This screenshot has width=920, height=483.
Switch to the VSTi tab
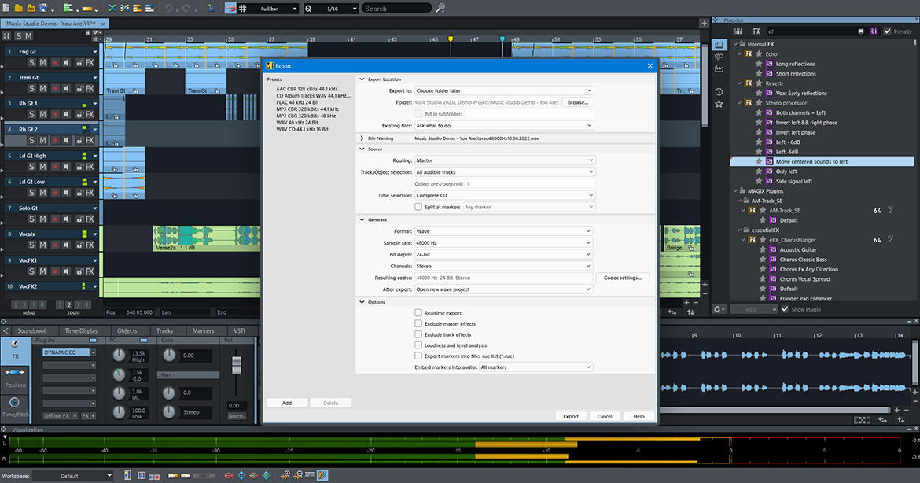tap(239, 331)
